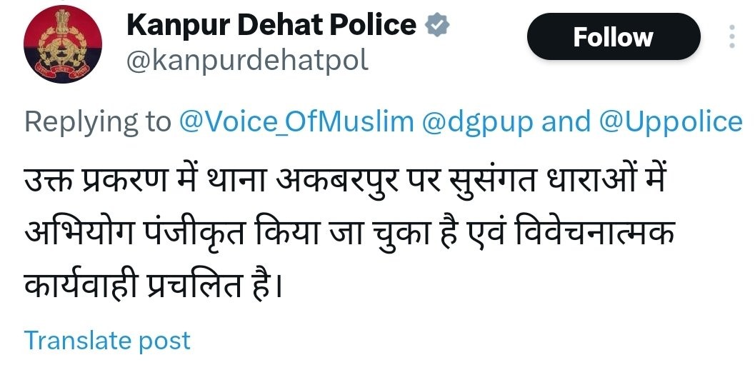Viewport: 755px width, 380px height.
Task: Click the word "विवेचनात्मक" in the tweet
Action: pos(594,233)
